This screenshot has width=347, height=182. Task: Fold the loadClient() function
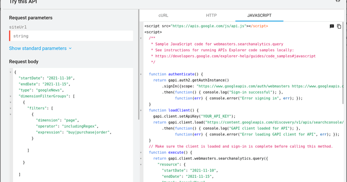click(141, 110)
